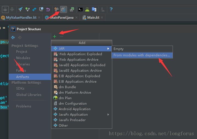Screen dimensions: 197x139
Task: Select Facets in the sidebar
Action: pos(21,70)
